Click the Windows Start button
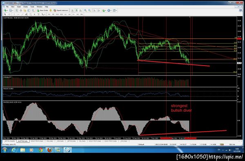Viewport: 245px width, 161px height. (x=4, y=150)
